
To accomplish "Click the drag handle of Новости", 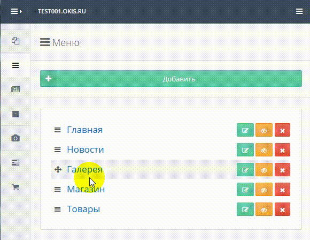I will [x=58, y=149].
